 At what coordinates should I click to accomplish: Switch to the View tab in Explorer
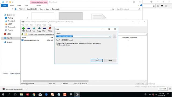pos(26,5)
